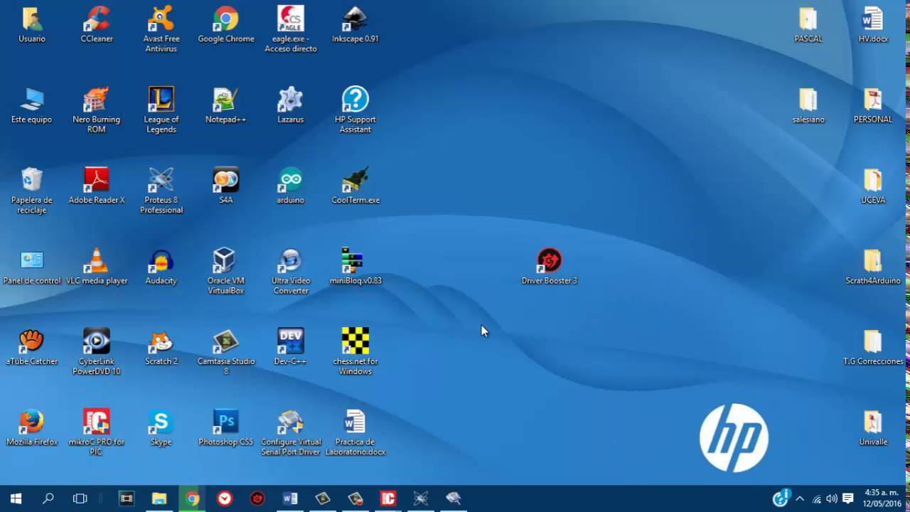Open miniBloq.v0.83 shortcut
Image resolution: width=910 pixels, height=512 pixels.
tap(355, 266)
